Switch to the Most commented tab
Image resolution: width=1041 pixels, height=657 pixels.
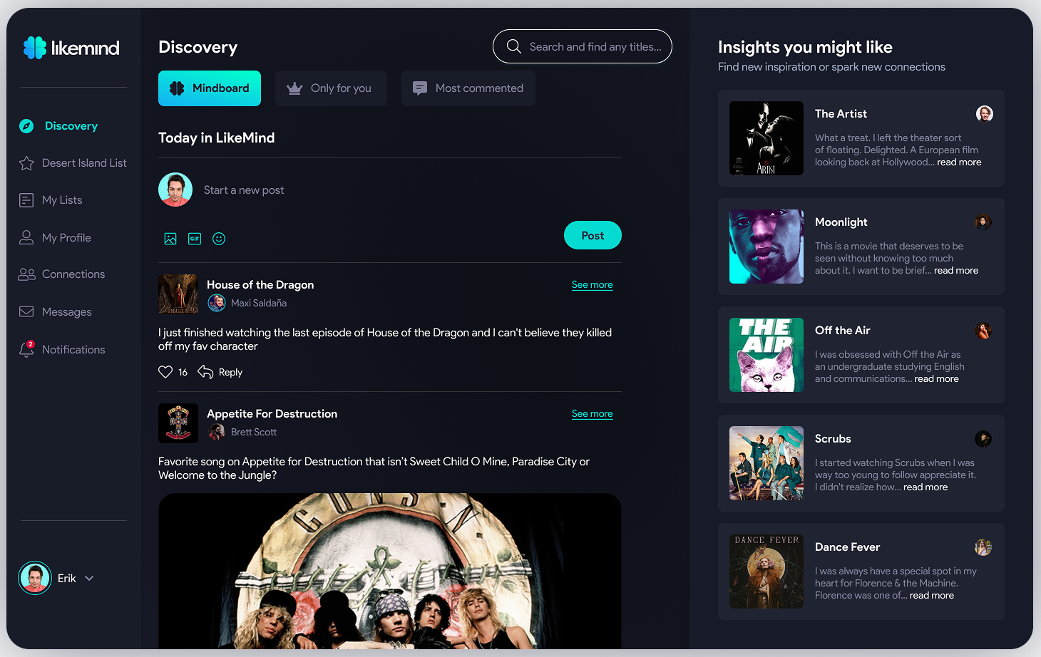tap(468, 88)
